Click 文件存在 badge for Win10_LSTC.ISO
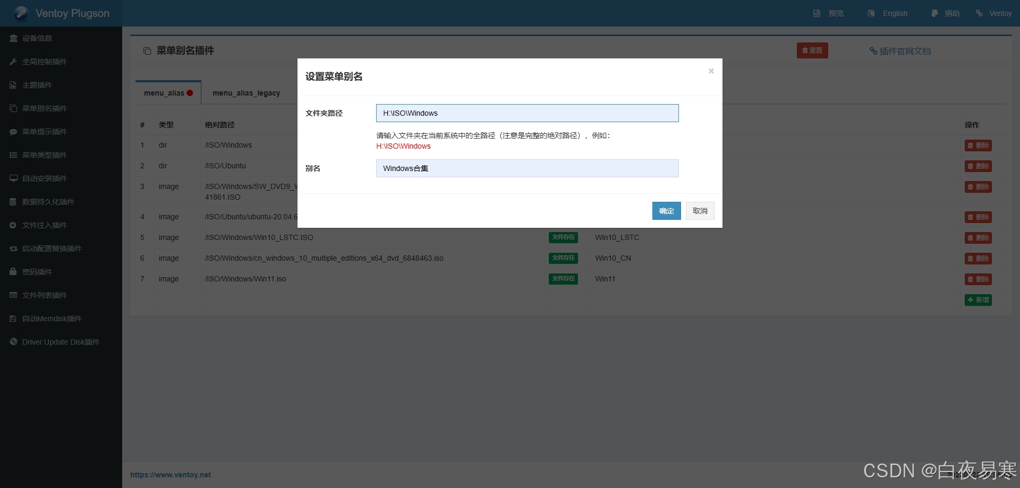This screenshot has height=488, width=1020. click(563, 237)
